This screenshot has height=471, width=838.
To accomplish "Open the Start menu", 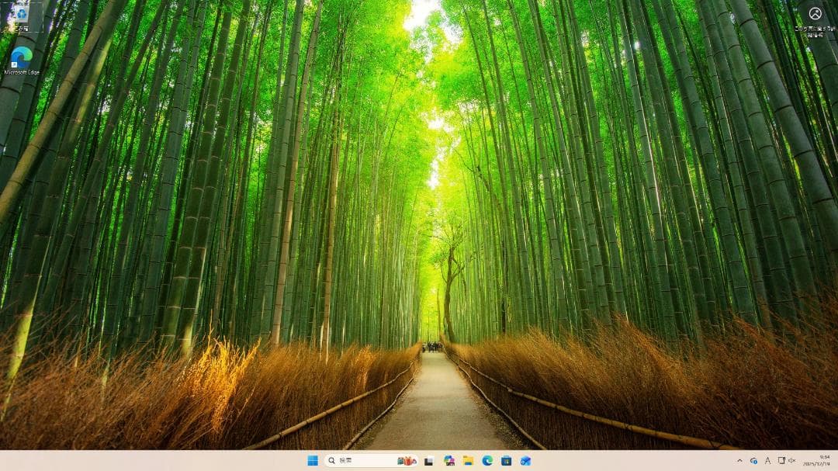I will (313, 460).
